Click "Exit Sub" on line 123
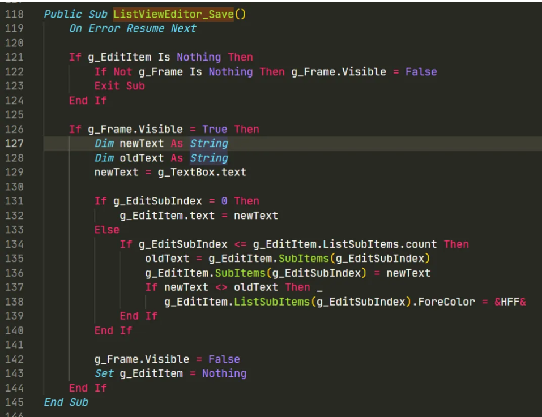The width and height of the screenshot is (542, 417). (120, 86)
